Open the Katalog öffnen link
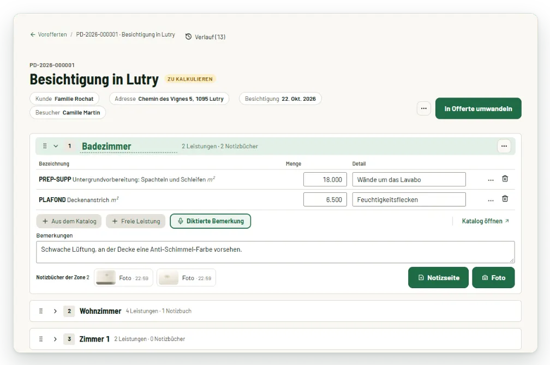 [486, 221]
